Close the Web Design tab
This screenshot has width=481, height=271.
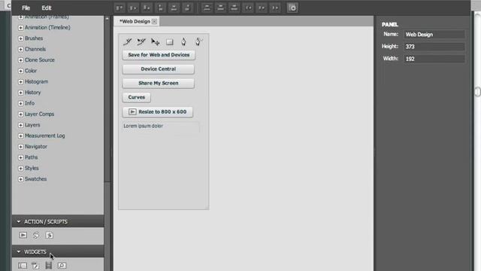coord(154,21)
